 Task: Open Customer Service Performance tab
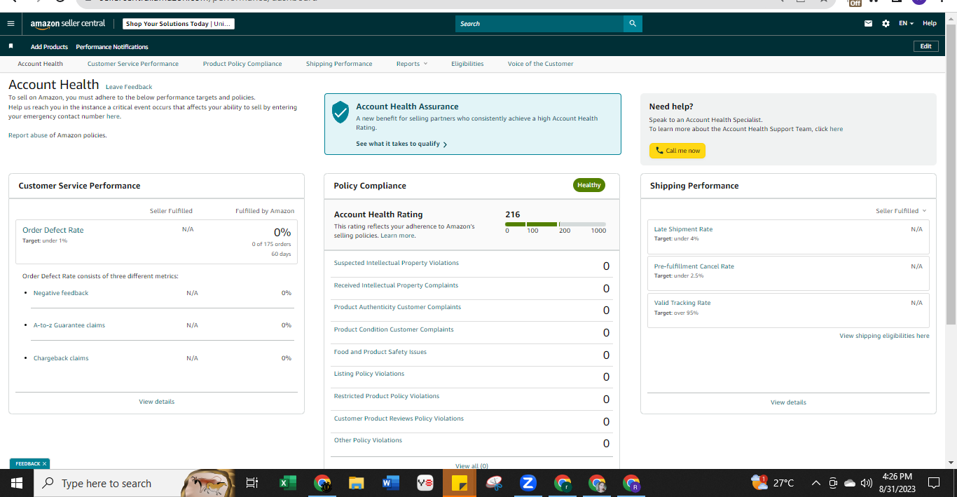point(133,64)
